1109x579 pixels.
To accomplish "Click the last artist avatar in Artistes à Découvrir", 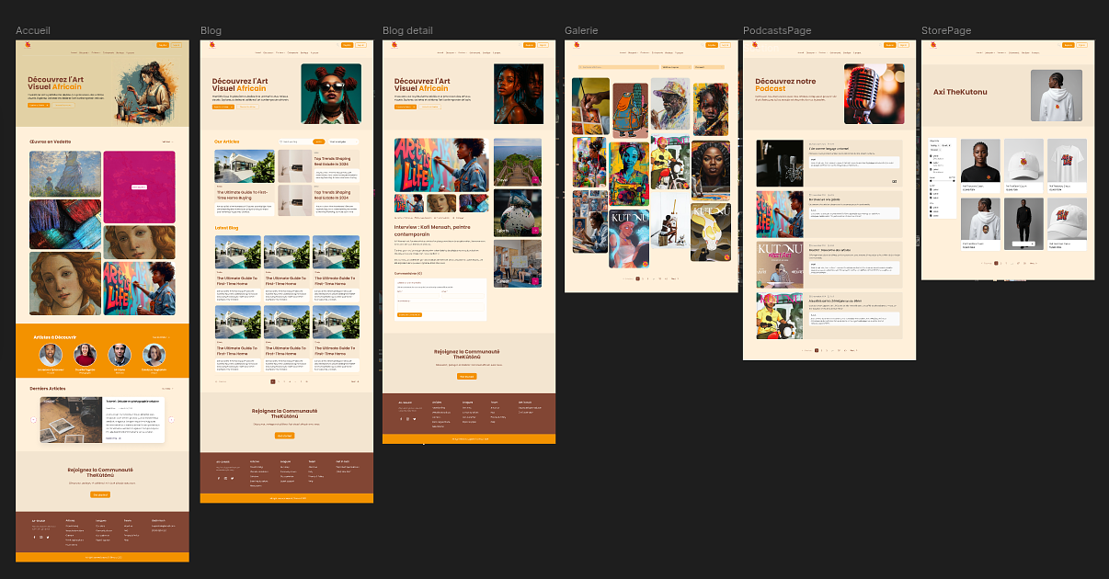I will coord(154,355).
